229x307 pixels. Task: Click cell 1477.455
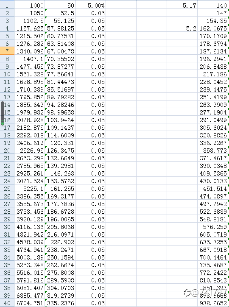tap(30, 67)
